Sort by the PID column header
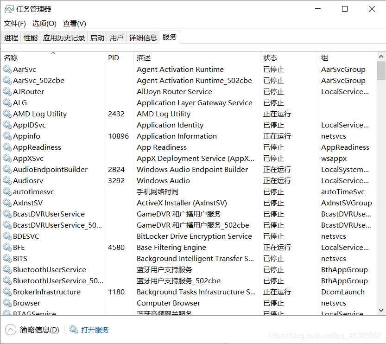Screen dimensions: 386x344 [x=120, y=58]
